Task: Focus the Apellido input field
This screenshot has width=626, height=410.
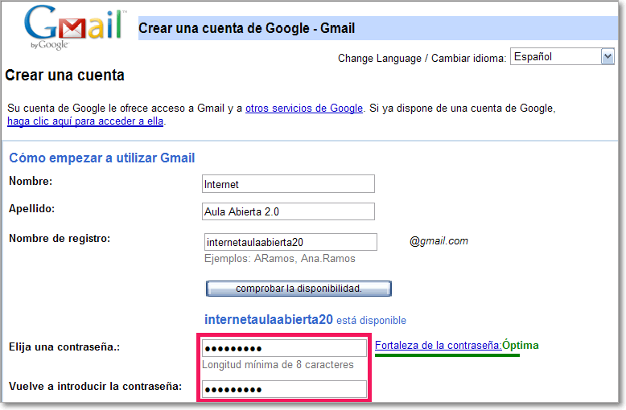Action: 288,211
